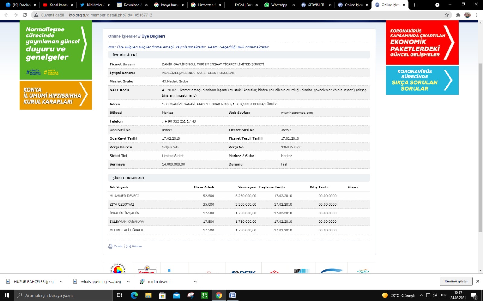Click the Gönder envelope icon
Screen dimensions: 483x301
coord(129,246)
